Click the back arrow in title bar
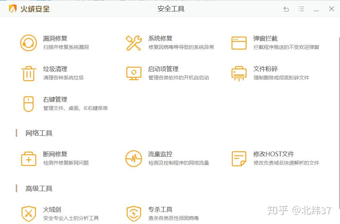The image size is (340, 224). point(286,9)
